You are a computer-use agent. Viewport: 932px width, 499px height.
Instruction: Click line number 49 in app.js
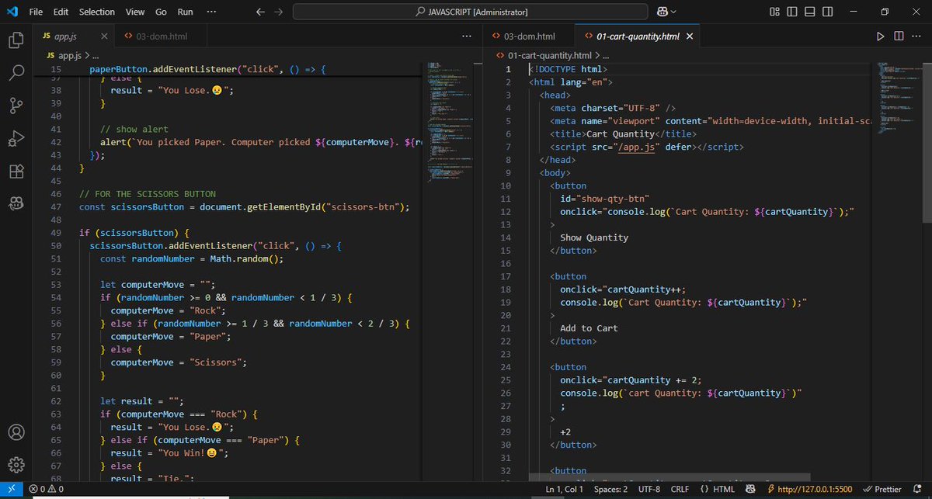[x=55, y=233]
